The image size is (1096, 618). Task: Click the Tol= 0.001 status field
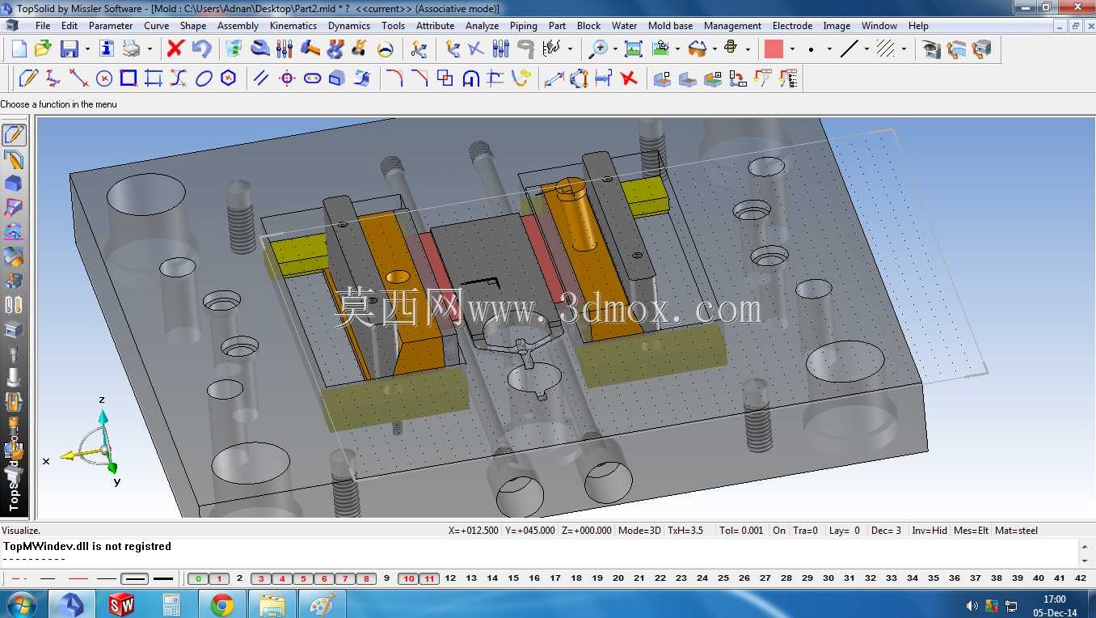point(741,531)
